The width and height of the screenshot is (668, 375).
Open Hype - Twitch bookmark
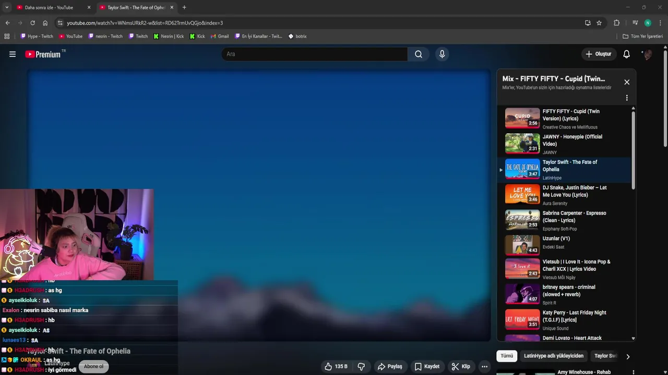(37, 36)
